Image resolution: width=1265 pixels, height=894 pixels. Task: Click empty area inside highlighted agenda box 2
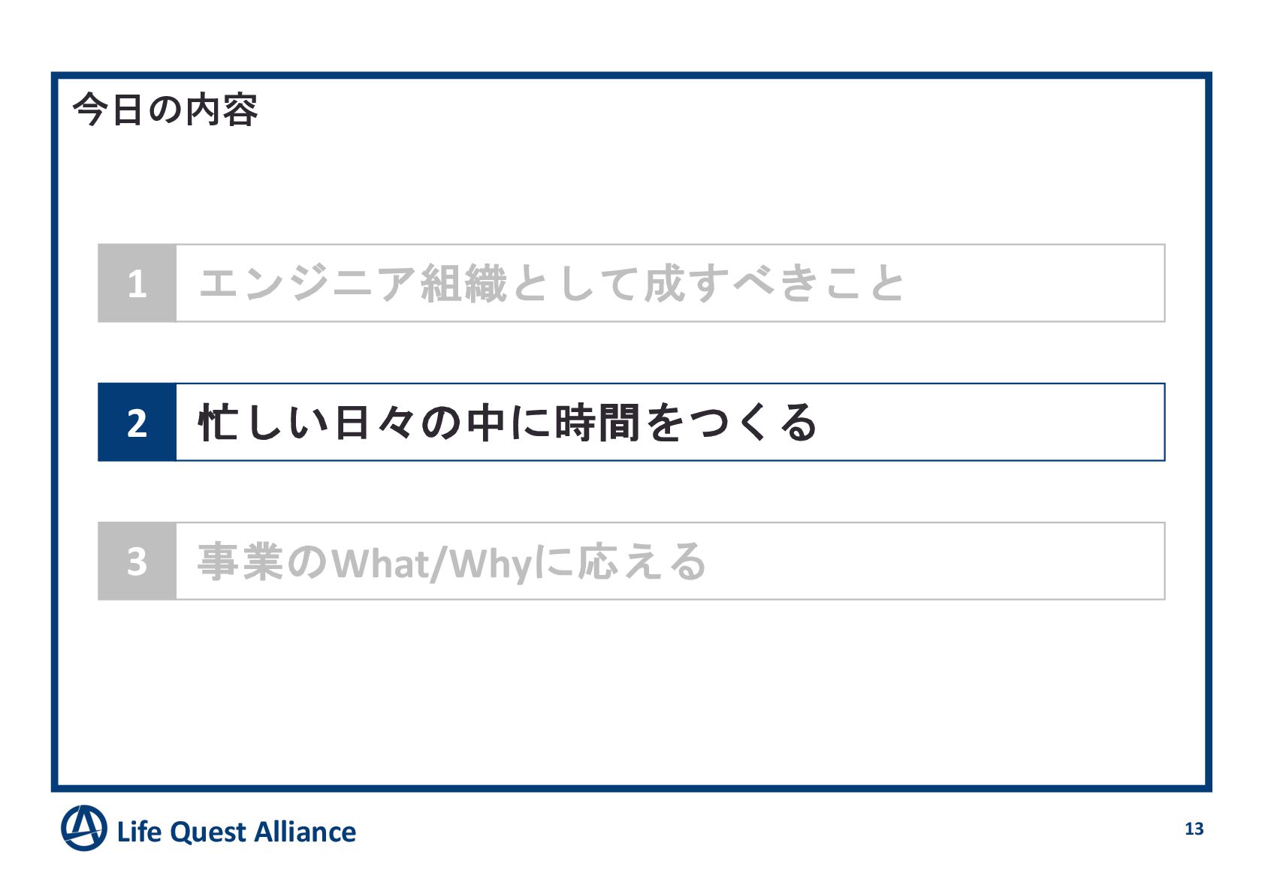tap(992, 423)
